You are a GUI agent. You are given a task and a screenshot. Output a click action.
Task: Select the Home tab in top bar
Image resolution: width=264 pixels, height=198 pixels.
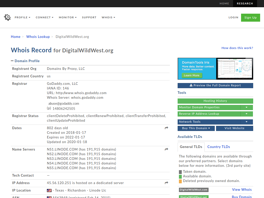click(224, 4)
